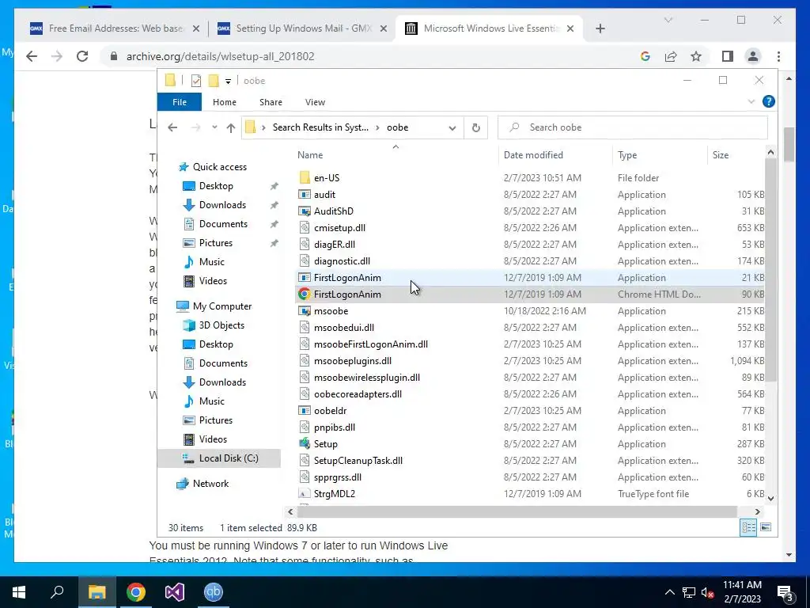Click the Chrome address bar URL

(220, 56)
